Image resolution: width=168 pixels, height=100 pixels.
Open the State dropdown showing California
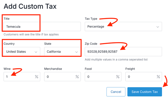[x=62, y=52]
